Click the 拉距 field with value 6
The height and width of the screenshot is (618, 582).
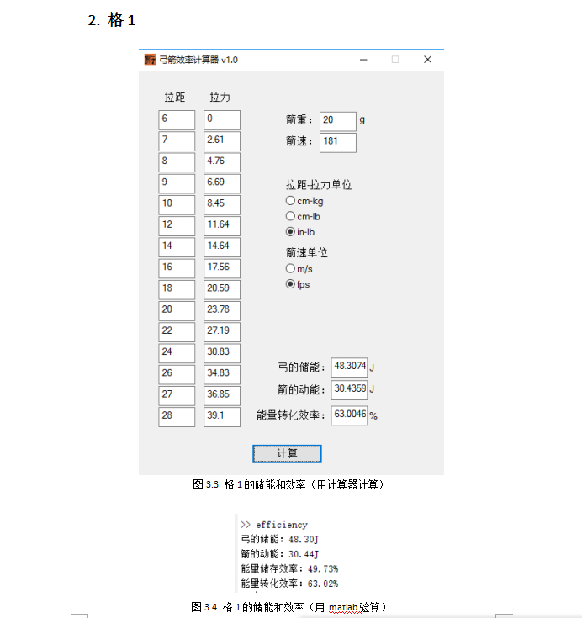click(177, 119)
